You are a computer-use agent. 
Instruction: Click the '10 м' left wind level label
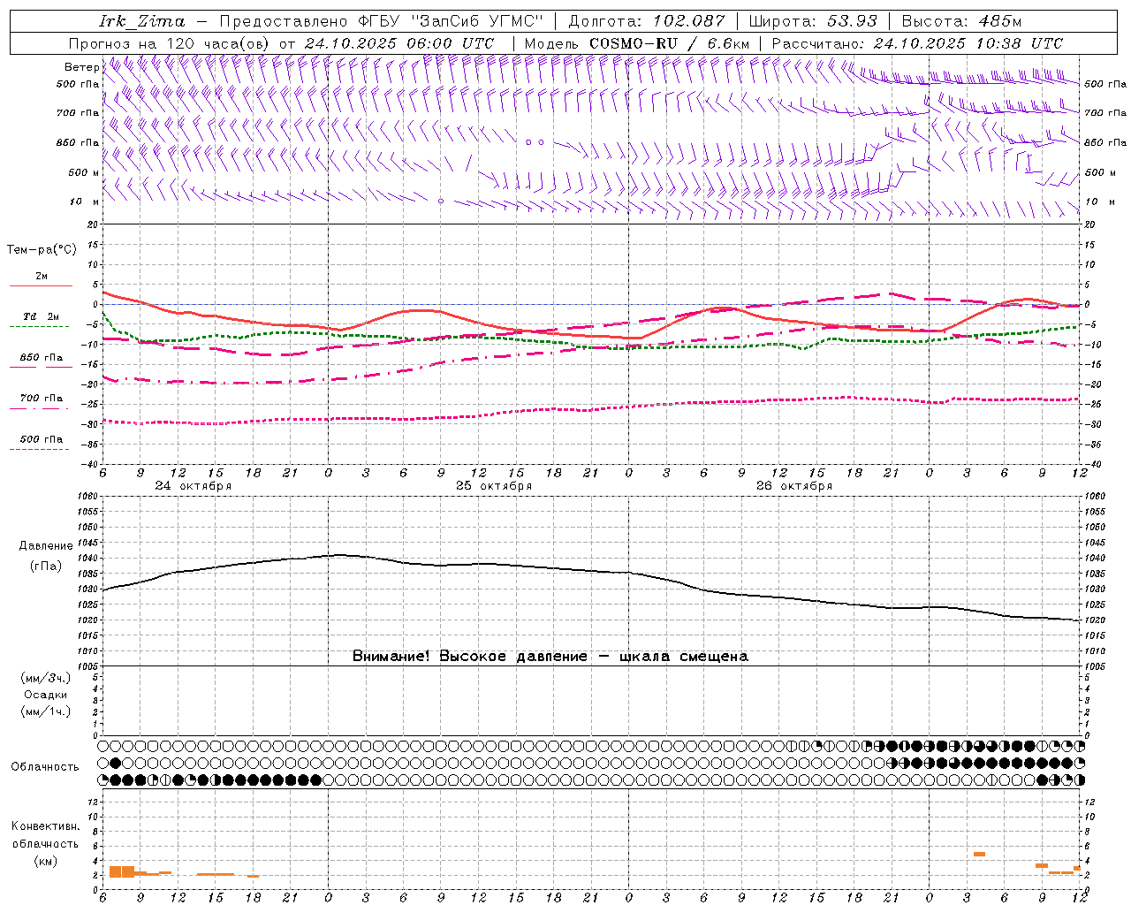(x=86, y=202)
